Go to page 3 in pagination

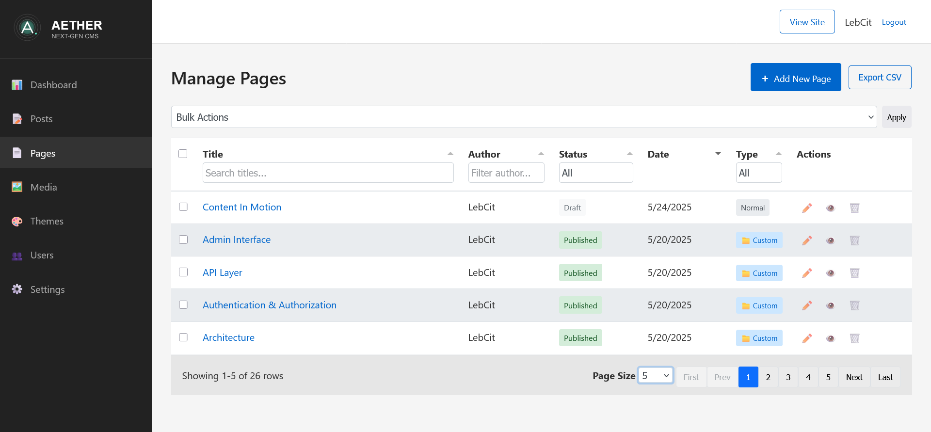788,377
